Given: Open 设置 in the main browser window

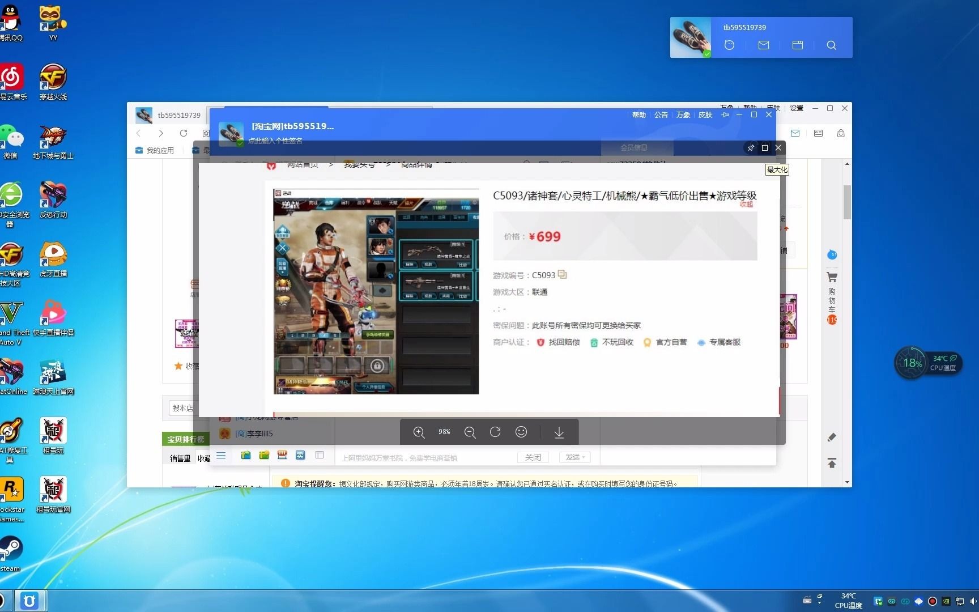Looking at the screenshot, I should 797,108.
